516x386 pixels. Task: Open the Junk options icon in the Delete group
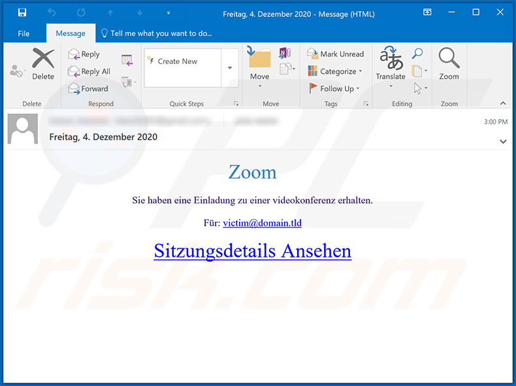pos(17,70)
